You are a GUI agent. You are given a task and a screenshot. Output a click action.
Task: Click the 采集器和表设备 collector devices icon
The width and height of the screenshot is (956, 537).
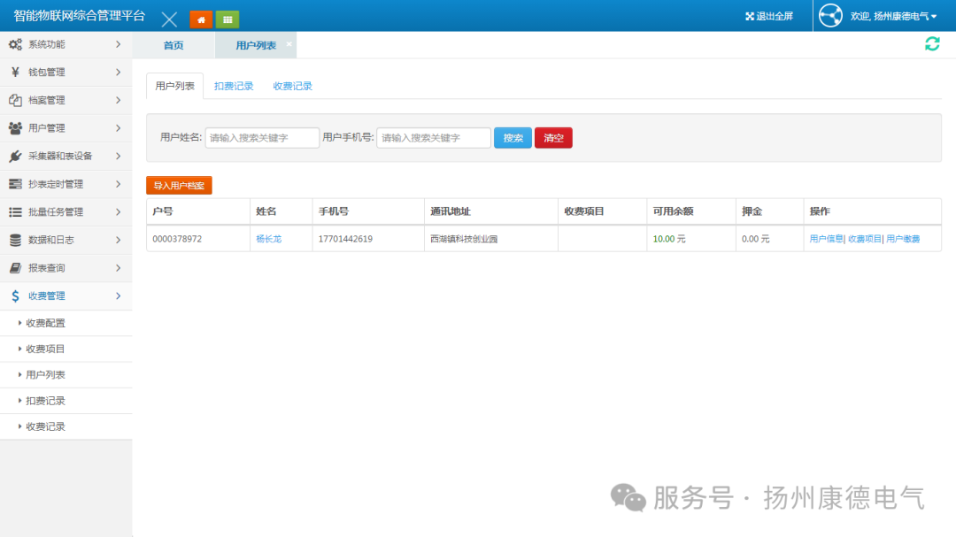tap(15, 157)
